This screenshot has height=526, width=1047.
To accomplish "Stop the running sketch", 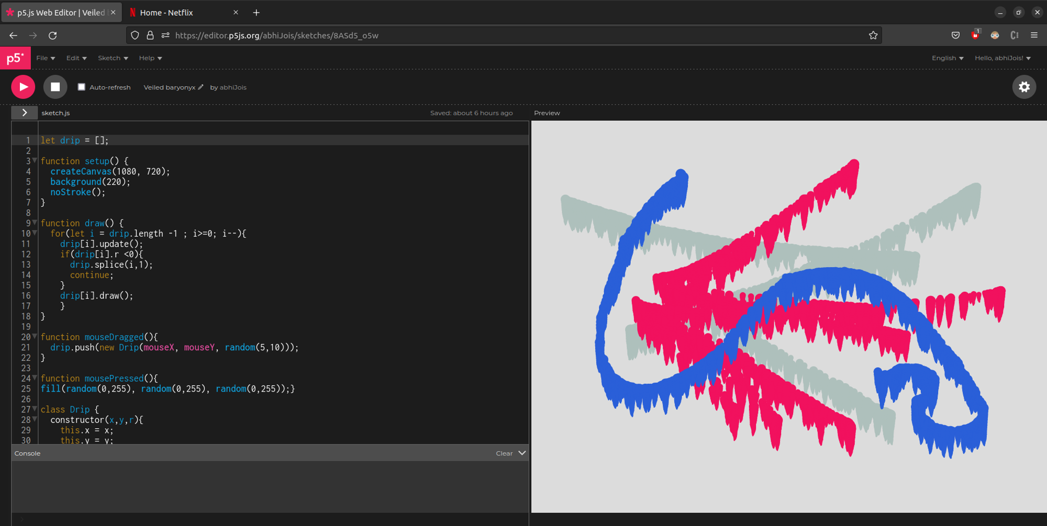I will 55,87.
